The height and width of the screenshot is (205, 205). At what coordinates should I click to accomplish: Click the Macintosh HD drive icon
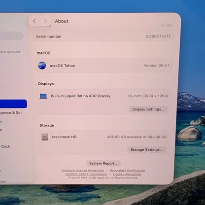pos(45,137)
